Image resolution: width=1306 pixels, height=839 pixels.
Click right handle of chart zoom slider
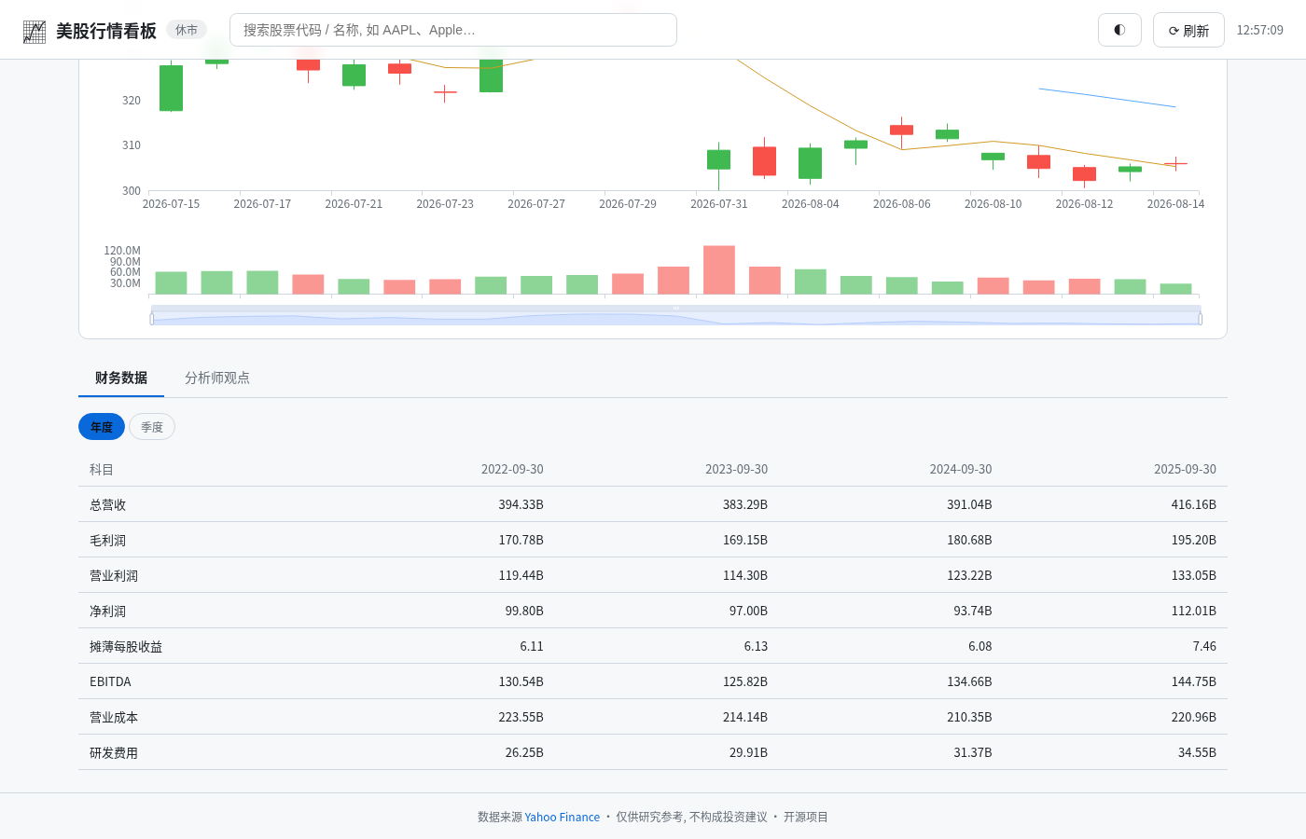tap(1200, 319)
